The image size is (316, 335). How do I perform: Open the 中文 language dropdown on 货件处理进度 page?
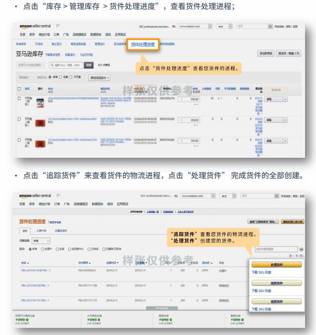[x=228, y=196]
